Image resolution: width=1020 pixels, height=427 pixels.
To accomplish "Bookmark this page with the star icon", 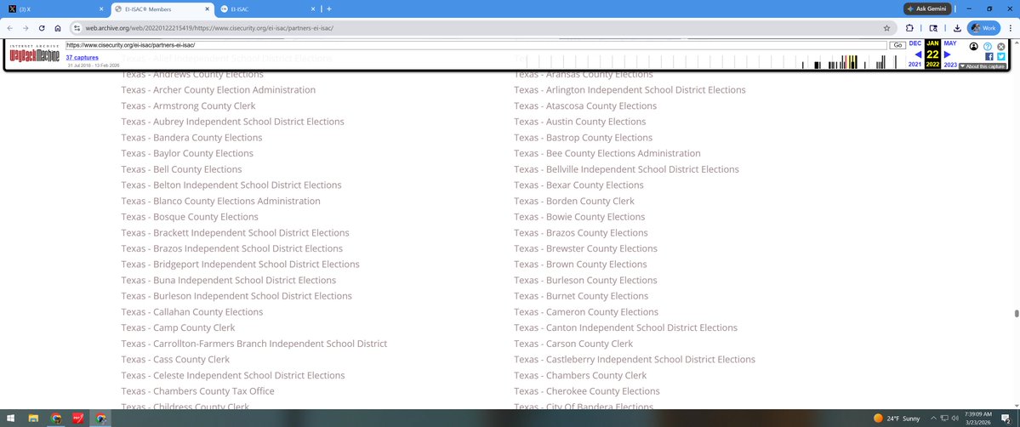I will (886, 27).
